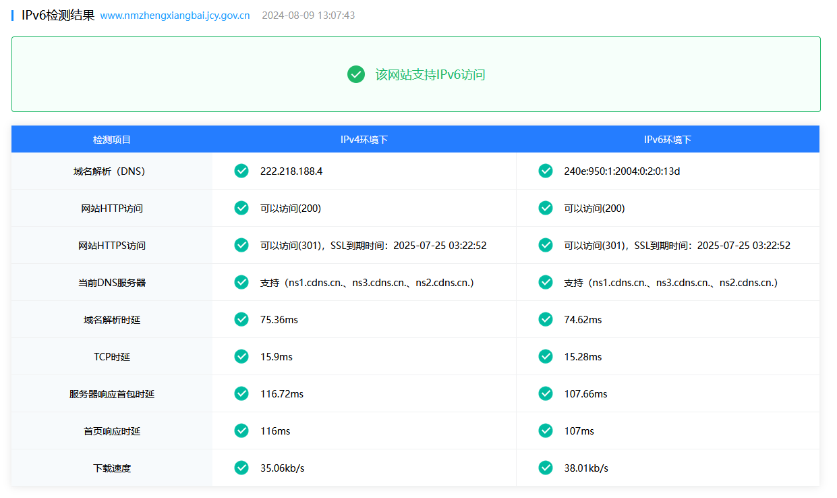Open the www.nmzhengxiangbai.jcy.gov.cn link

pos(175,15)
